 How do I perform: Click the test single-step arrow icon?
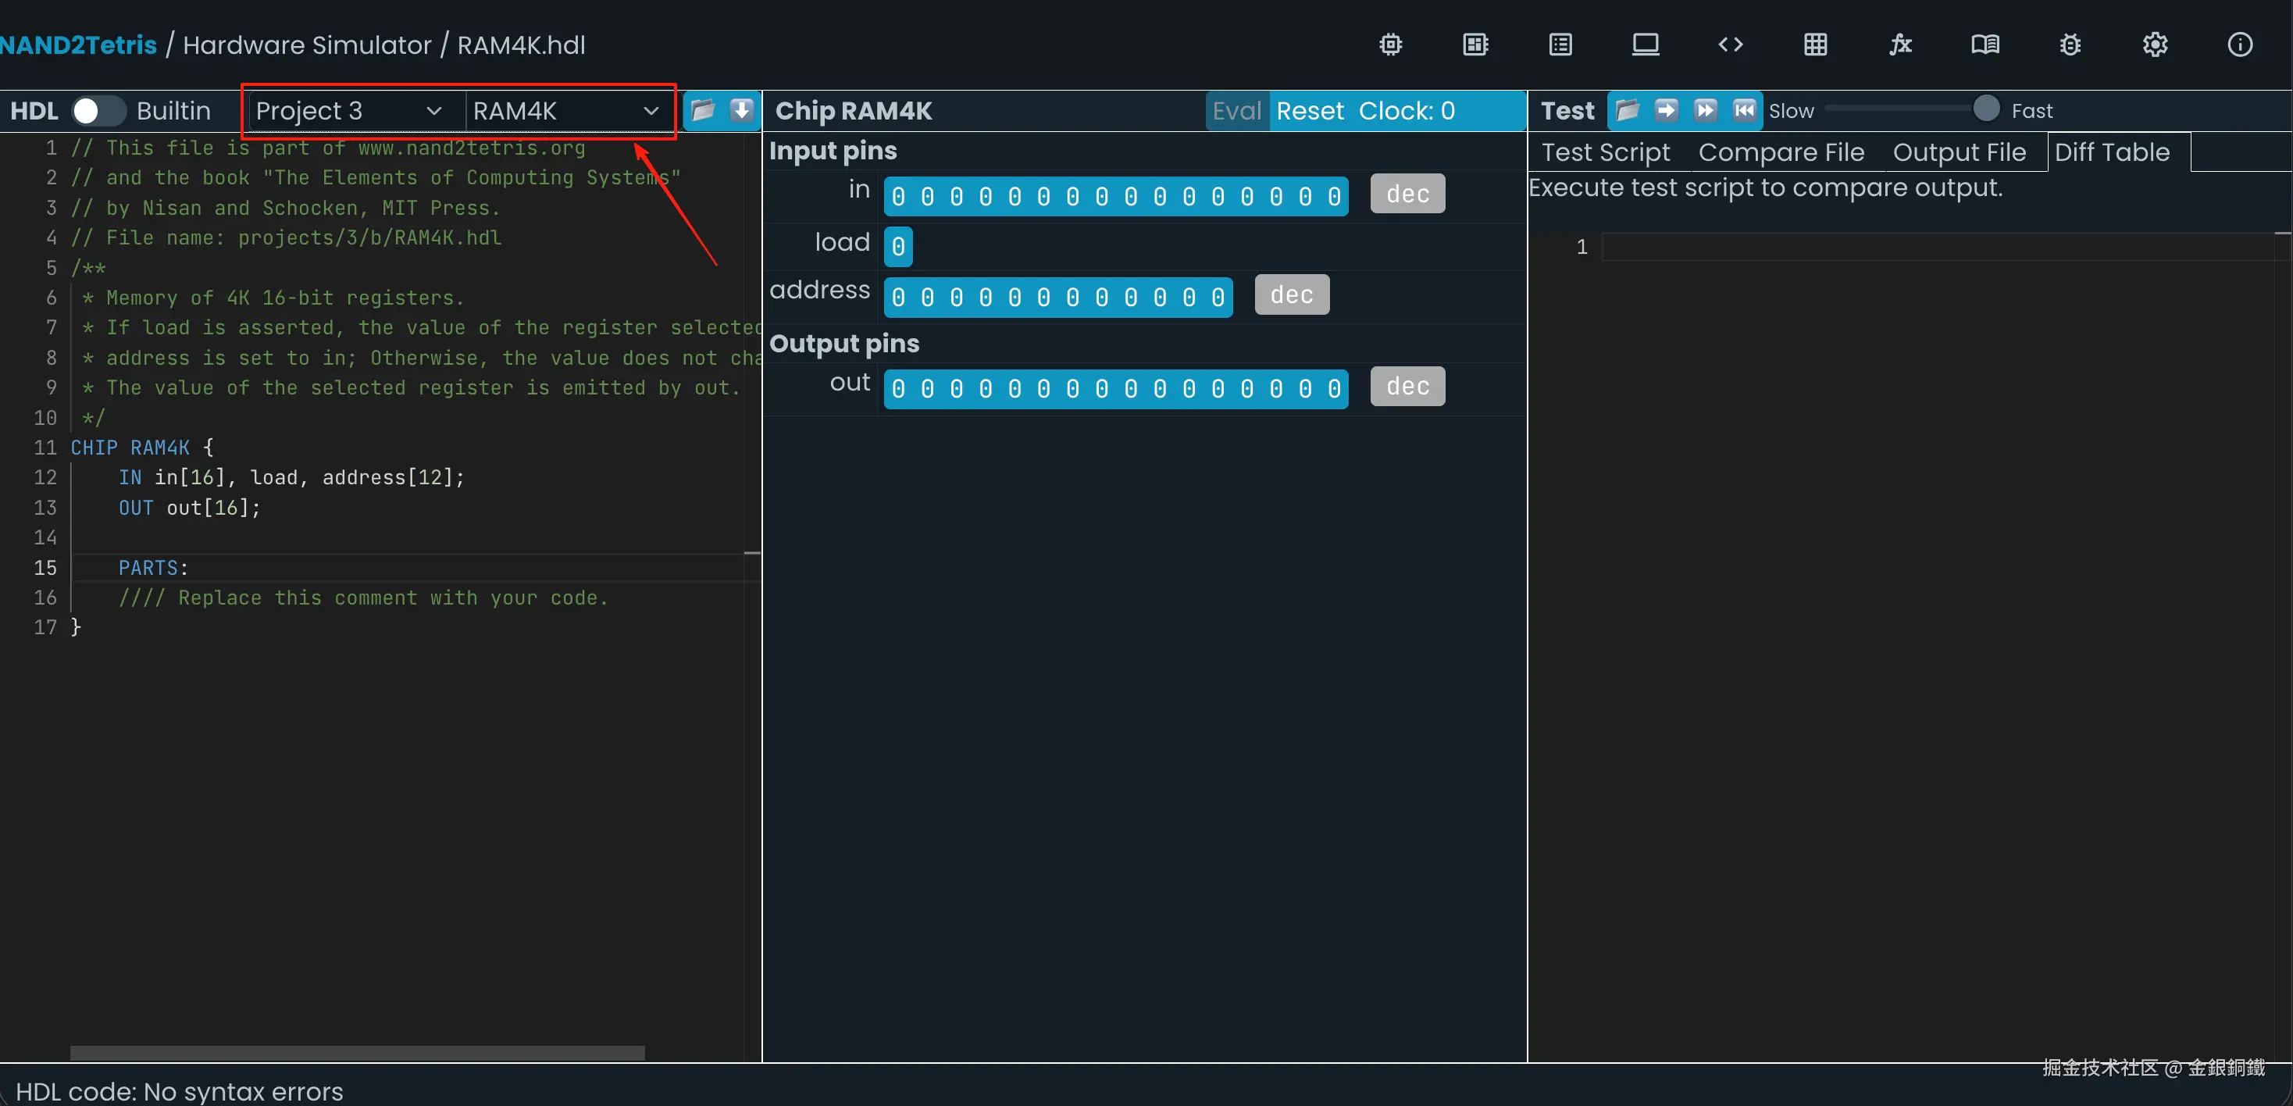click(1667, 110)
